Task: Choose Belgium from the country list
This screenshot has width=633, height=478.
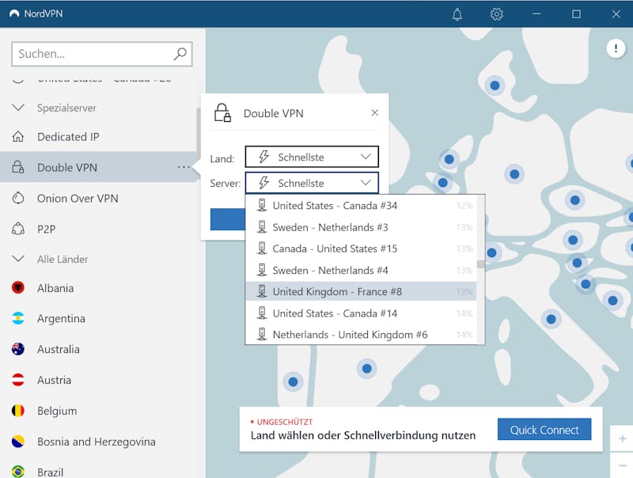Action: coord(98,411)
